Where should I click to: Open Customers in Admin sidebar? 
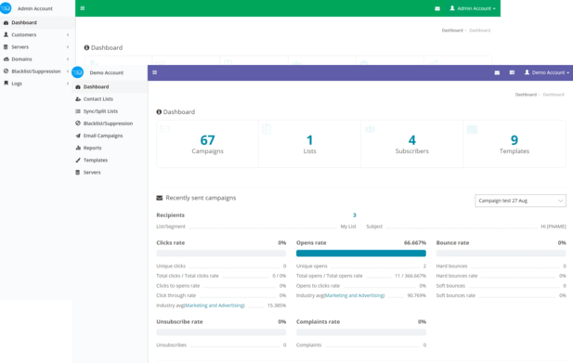click(24, 34)
